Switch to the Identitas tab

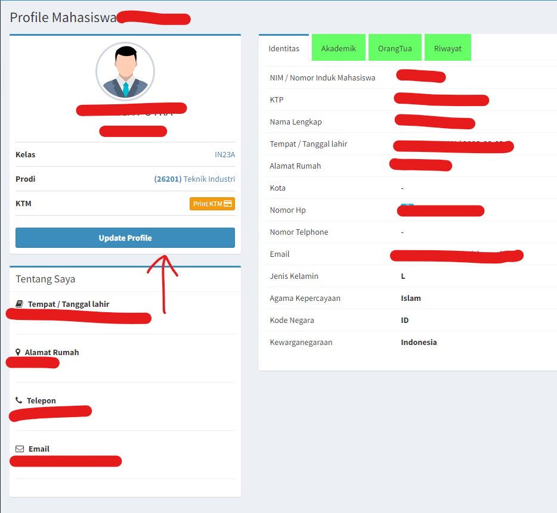click(x=284, y=48)
